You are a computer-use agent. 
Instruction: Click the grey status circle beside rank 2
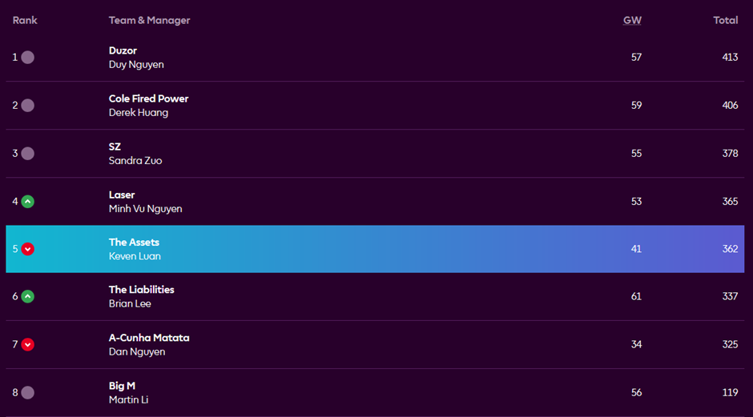[x=28, y=106]
